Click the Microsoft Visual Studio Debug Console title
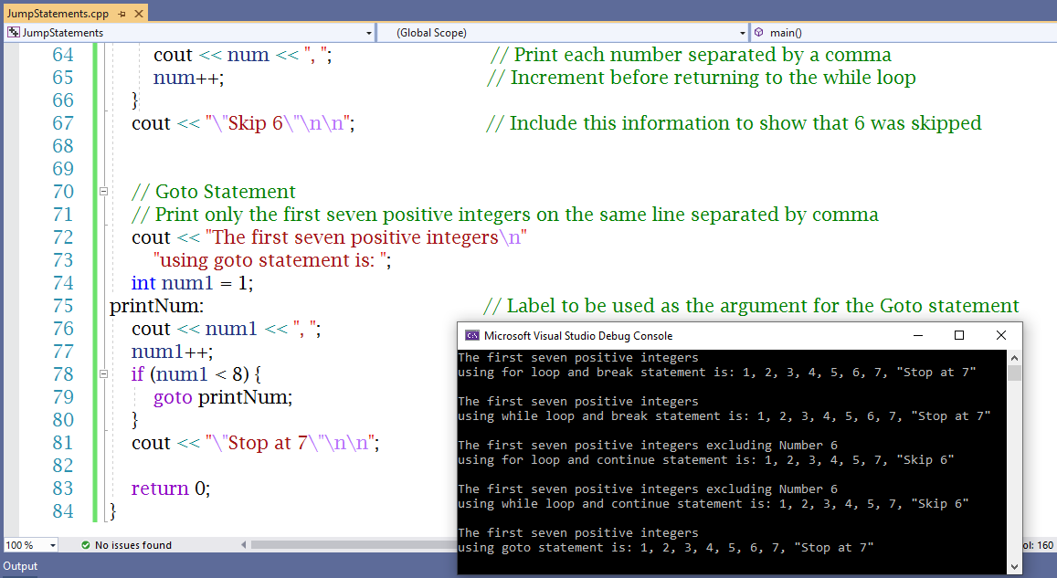 point(578,335)
